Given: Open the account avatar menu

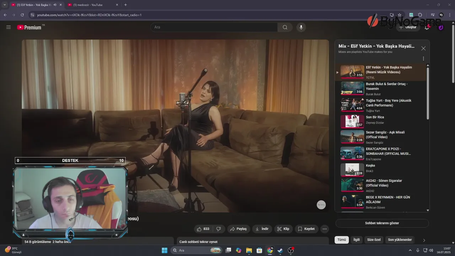Looking at the screenshot, I should [441, 27].
